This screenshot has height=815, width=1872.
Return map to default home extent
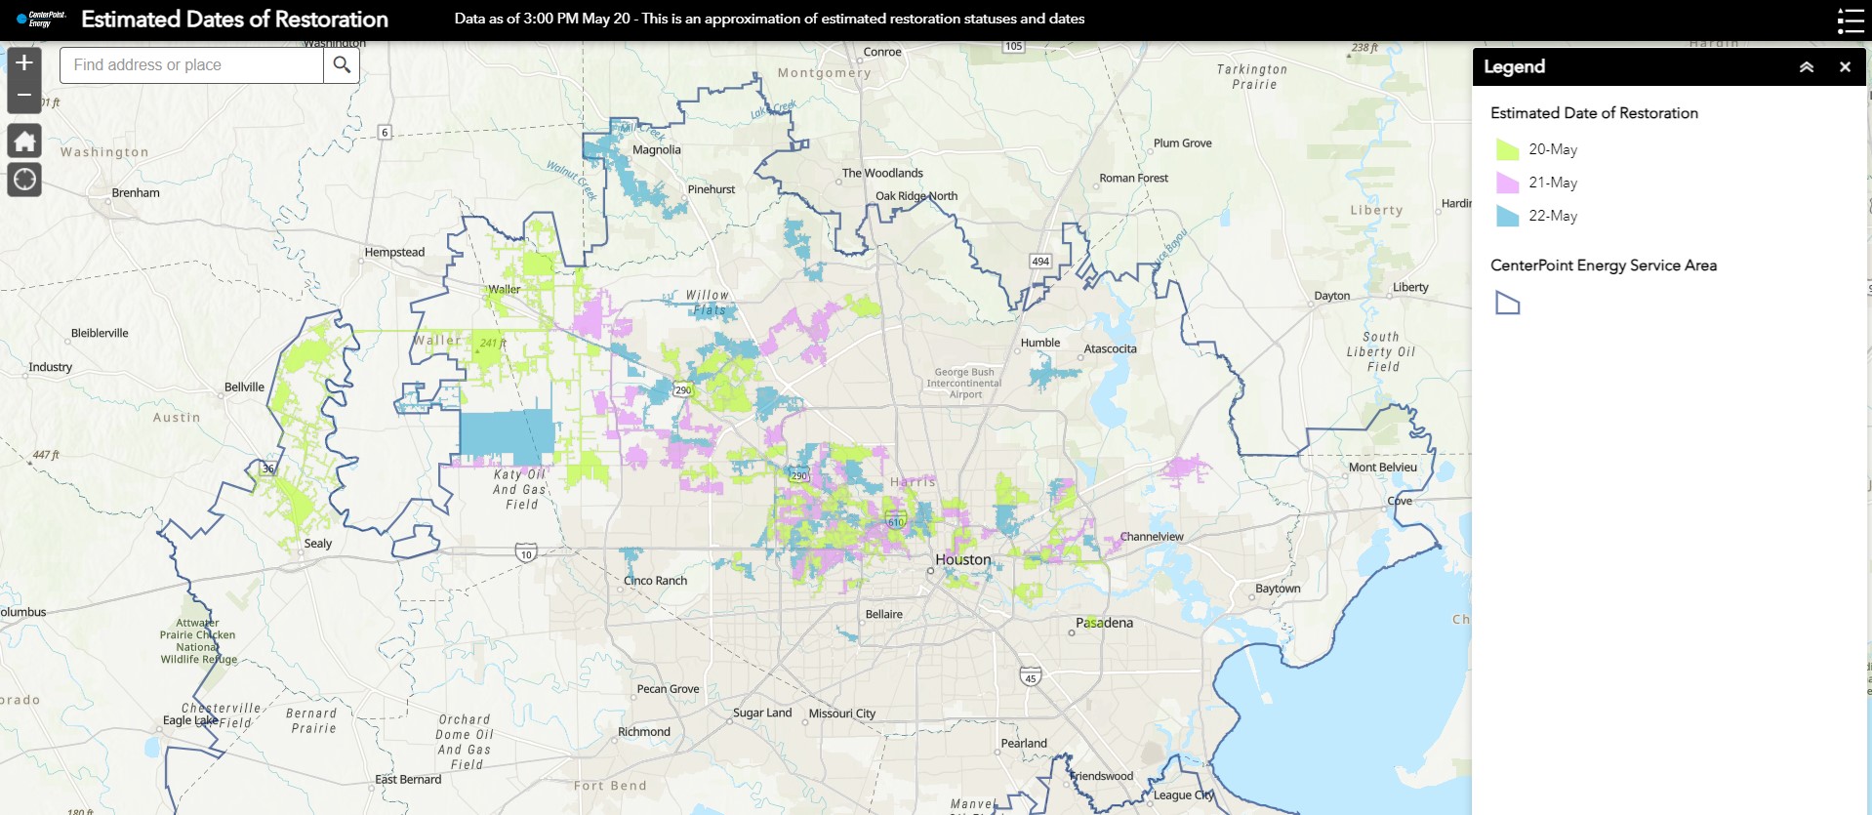[x=24, y=142]
